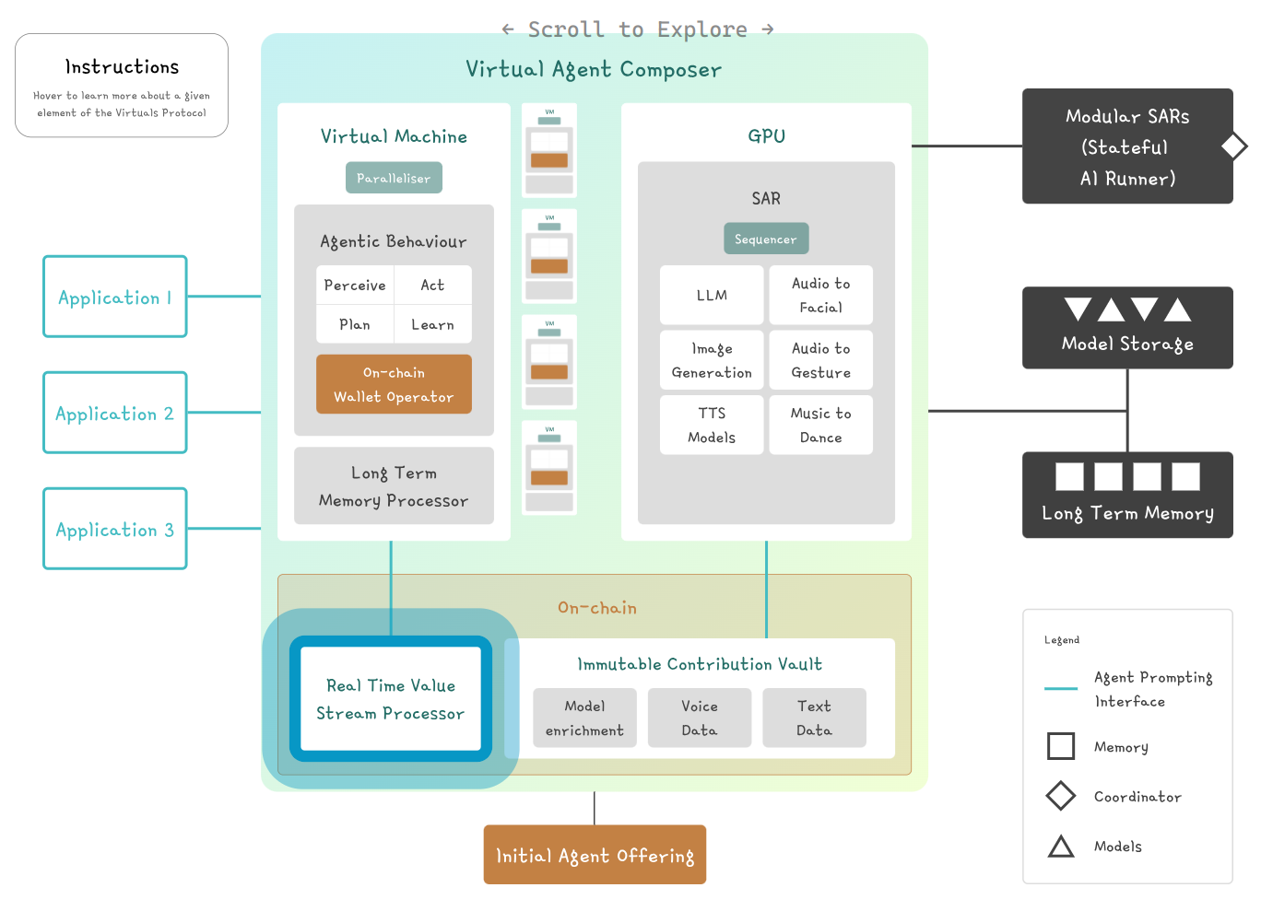Click the GPU heading
Viewport: 1261px width, 911px height.
tap(766, 136)
